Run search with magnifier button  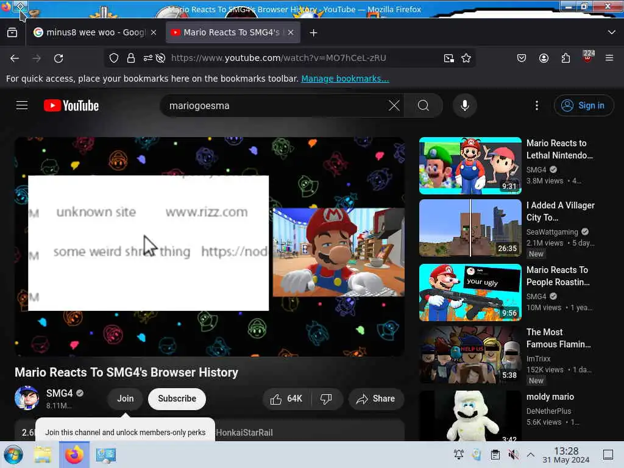point(424,105)
